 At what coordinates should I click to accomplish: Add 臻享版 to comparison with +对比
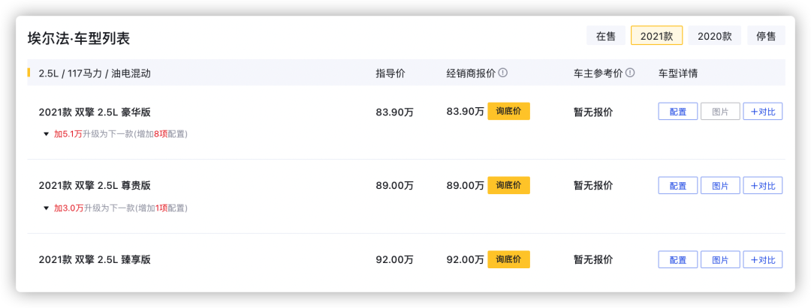[763, 259]
